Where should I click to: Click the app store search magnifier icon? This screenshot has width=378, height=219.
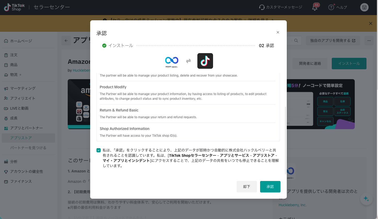click(296, 41)
